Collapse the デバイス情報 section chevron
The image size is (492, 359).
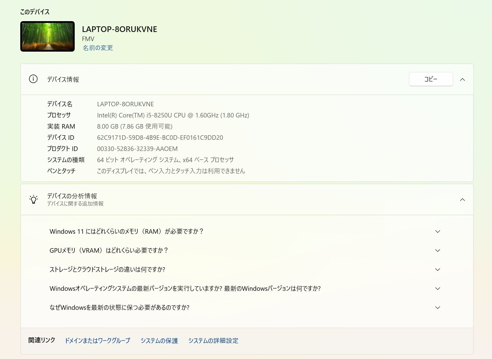[462, 79]
